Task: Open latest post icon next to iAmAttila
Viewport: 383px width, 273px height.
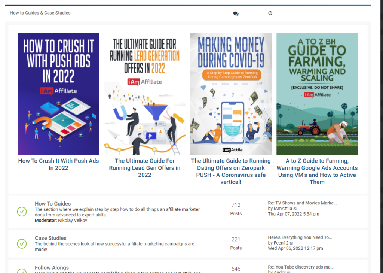Action: [295, 209]
